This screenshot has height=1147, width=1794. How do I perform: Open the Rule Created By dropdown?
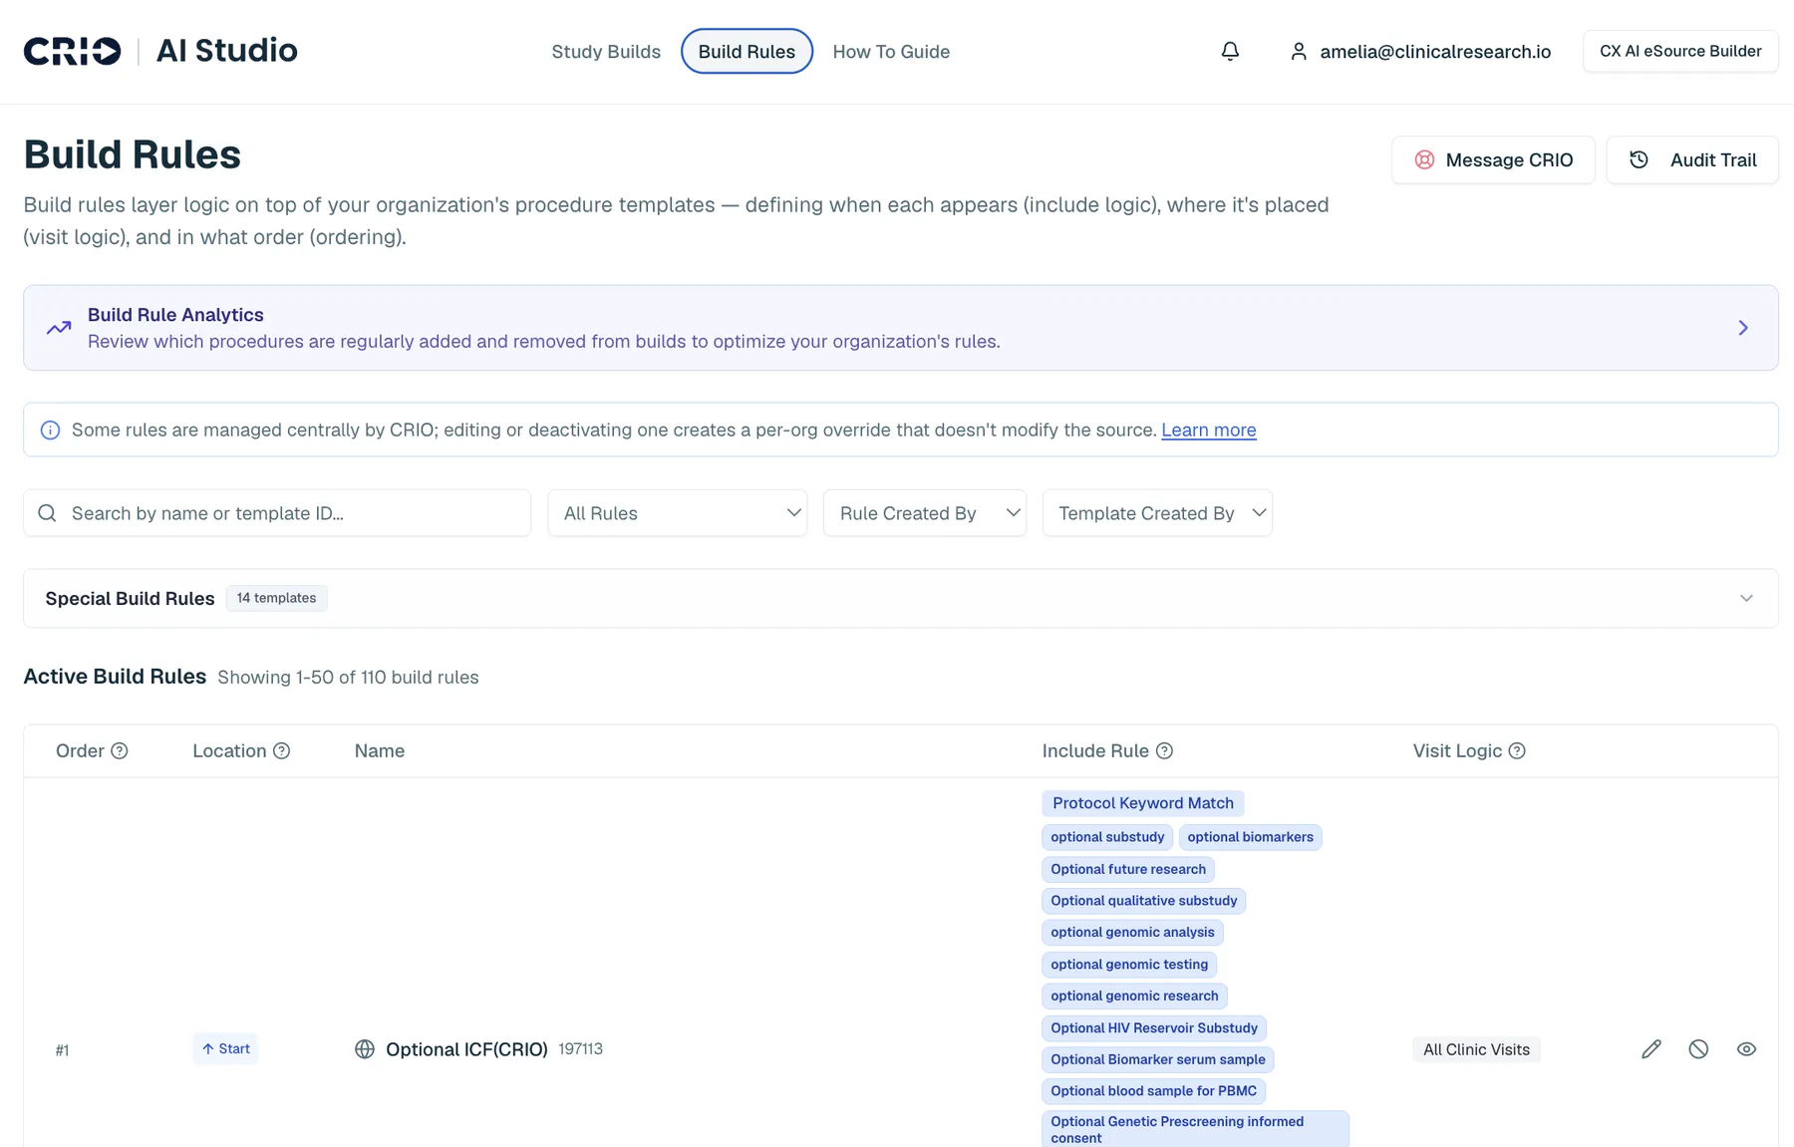click(925, 513)
